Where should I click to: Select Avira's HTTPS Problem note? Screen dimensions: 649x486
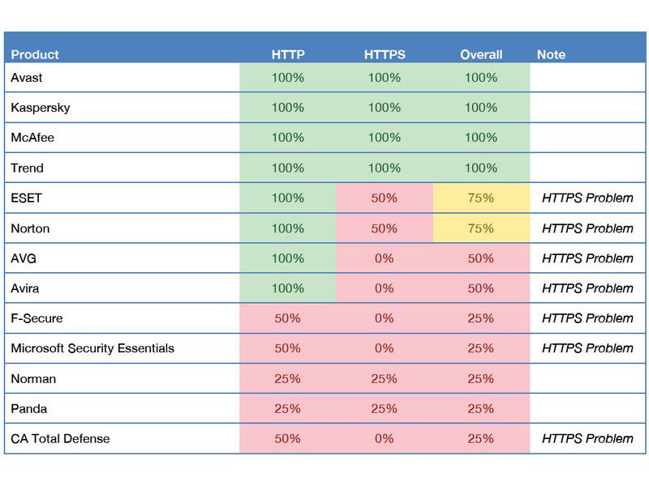click(x=587, y=288)
